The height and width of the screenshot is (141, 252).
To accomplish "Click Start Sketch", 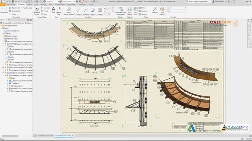I will click(130, 11).
